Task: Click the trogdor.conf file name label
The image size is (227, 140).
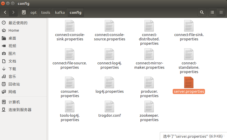Action: coord(110,115)
